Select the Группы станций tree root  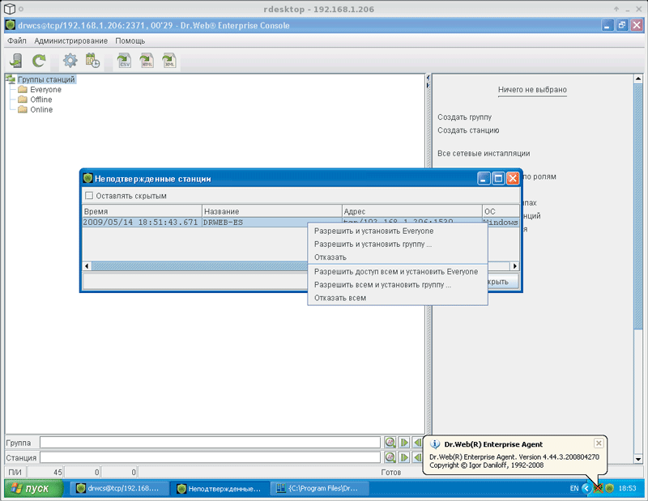point(46,79)
